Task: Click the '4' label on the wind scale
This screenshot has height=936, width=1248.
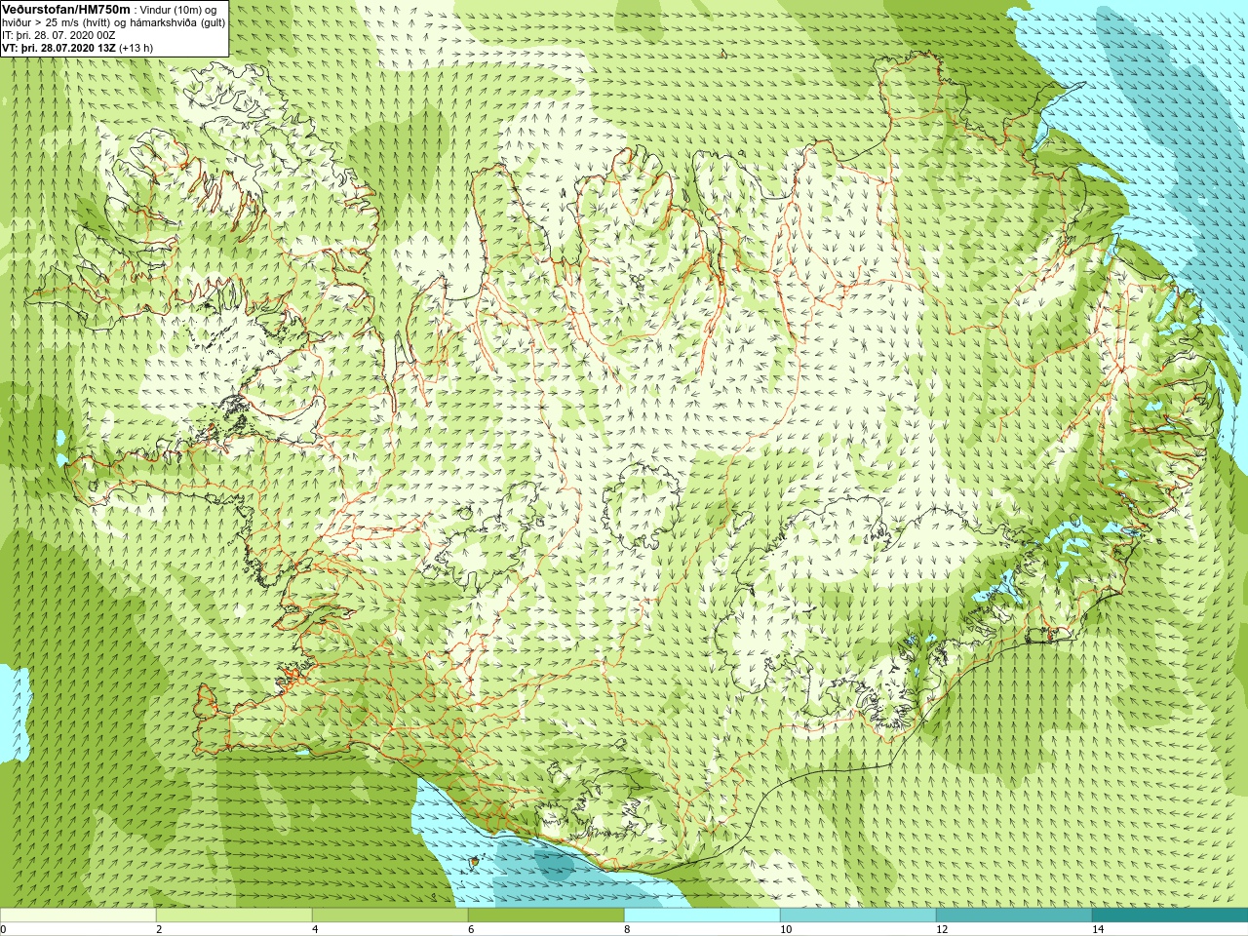Action: tap(315, 929)
